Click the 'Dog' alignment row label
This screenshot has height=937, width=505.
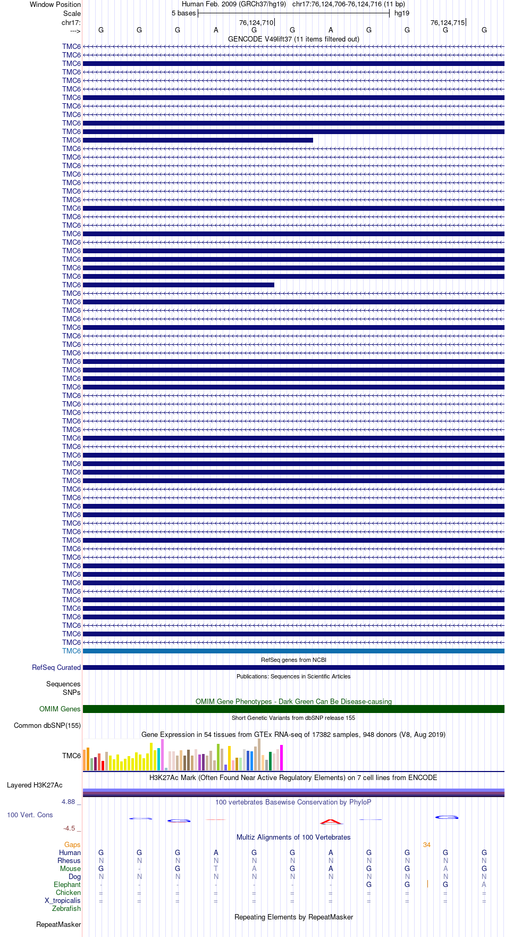click(x=75, y=877)
